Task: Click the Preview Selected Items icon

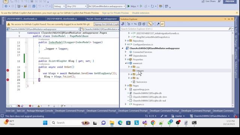Action: (162, 24)
